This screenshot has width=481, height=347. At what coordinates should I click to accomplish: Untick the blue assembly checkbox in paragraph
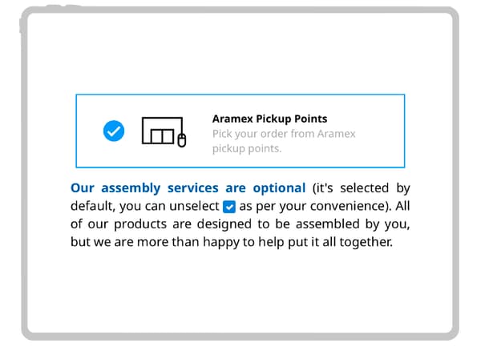click(x=229, y=207)
